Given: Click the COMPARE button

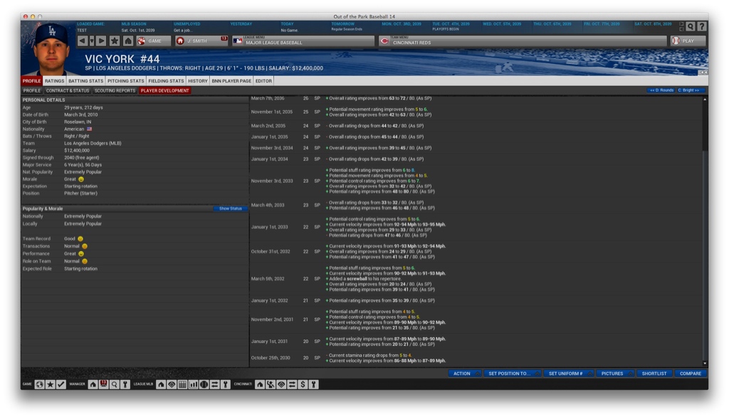Looking at the screenshot, I should pos(691,373).
